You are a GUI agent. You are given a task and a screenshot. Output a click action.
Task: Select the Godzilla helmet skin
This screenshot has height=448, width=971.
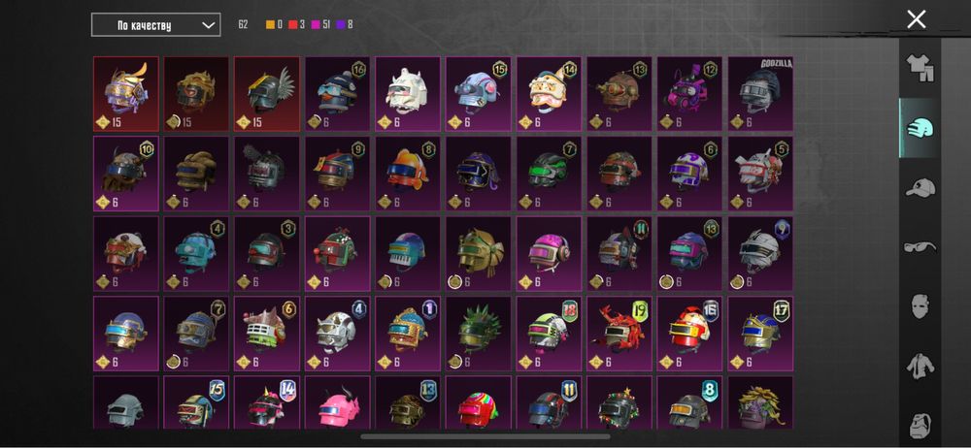(x=760, y=94)
